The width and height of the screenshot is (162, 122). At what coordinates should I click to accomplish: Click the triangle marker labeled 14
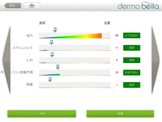tap(51, 43)
